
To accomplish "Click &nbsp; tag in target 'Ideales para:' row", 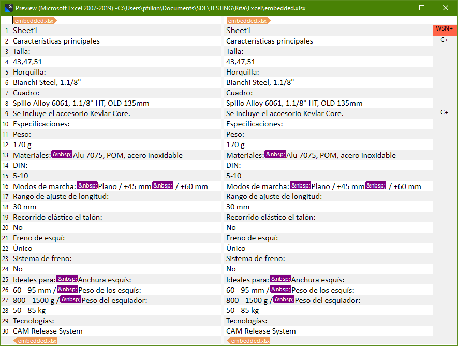I will 280,279.
